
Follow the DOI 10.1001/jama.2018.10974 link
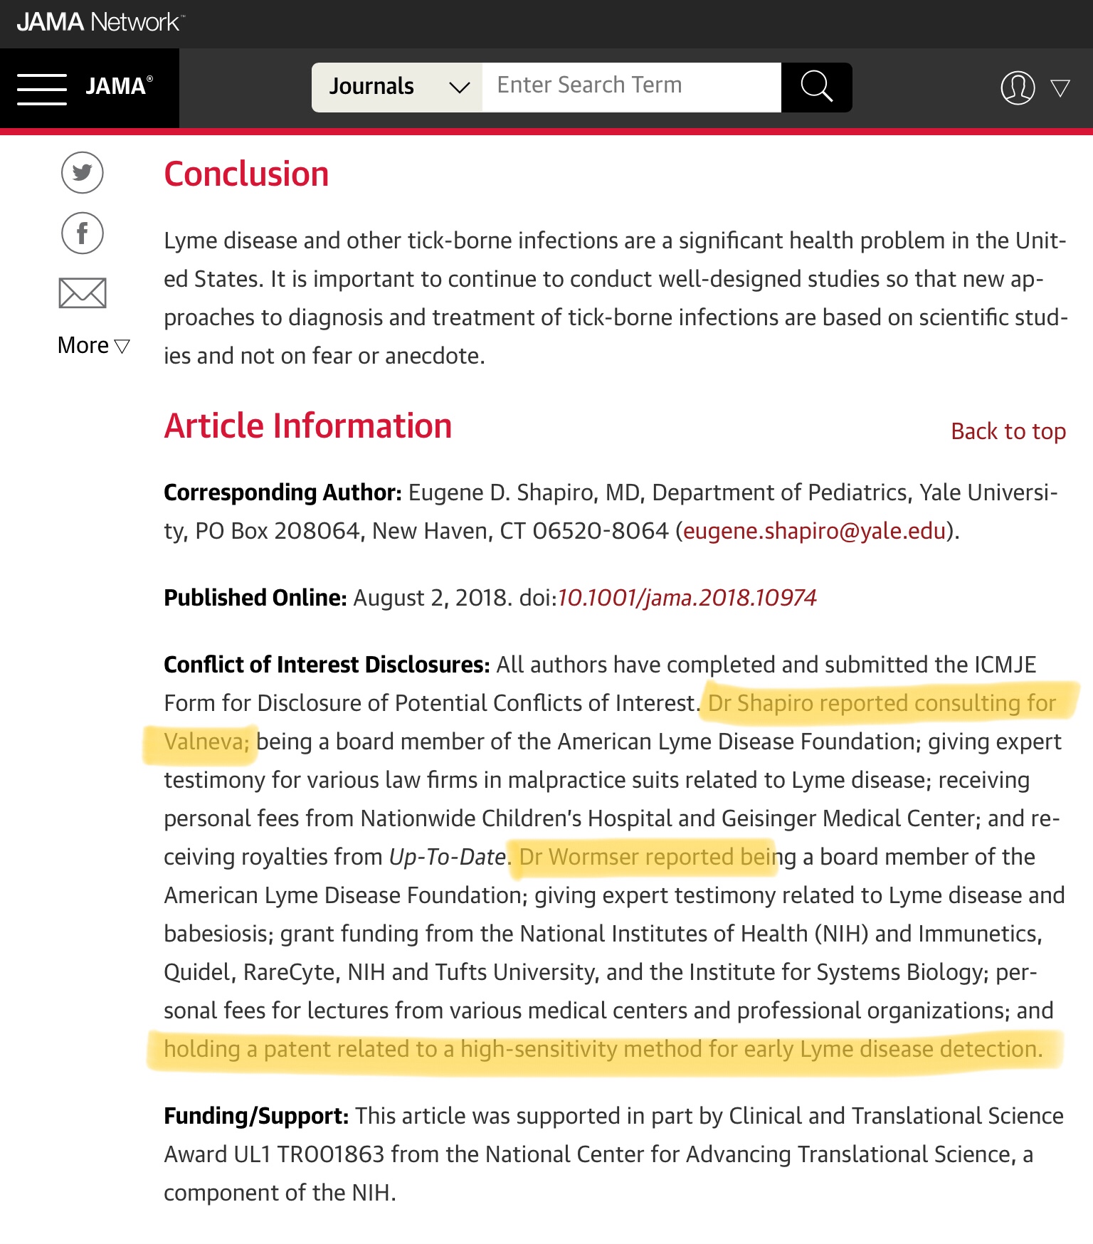[x=687, y=598]
